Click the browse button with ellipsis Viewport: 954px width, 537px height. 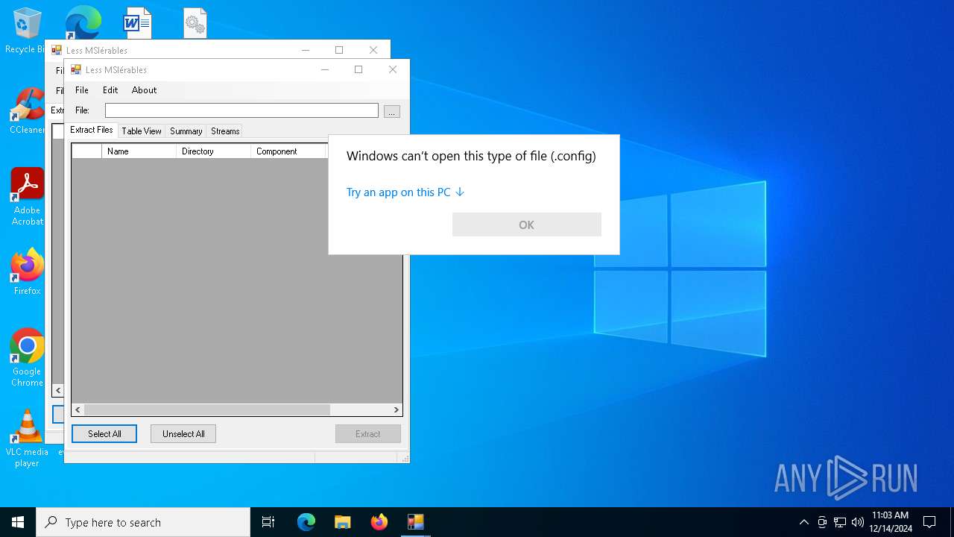point(392,111)
